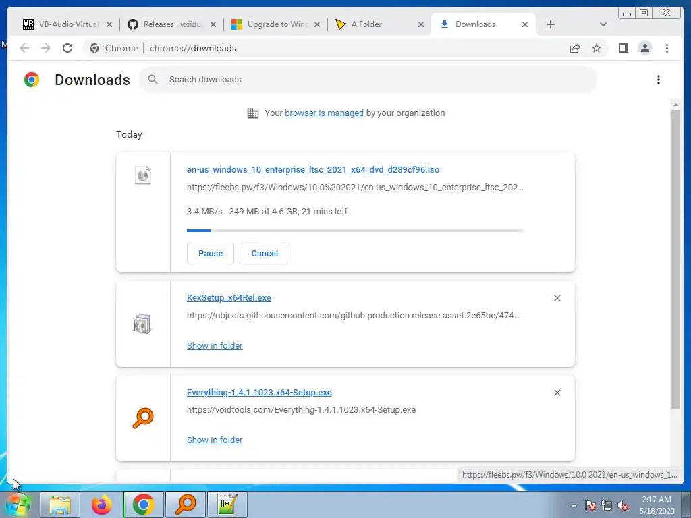The width and height of the screenshot is (691, 518).
Task: Click the muted volume tray icon
Action: click(x=623, y=505)
